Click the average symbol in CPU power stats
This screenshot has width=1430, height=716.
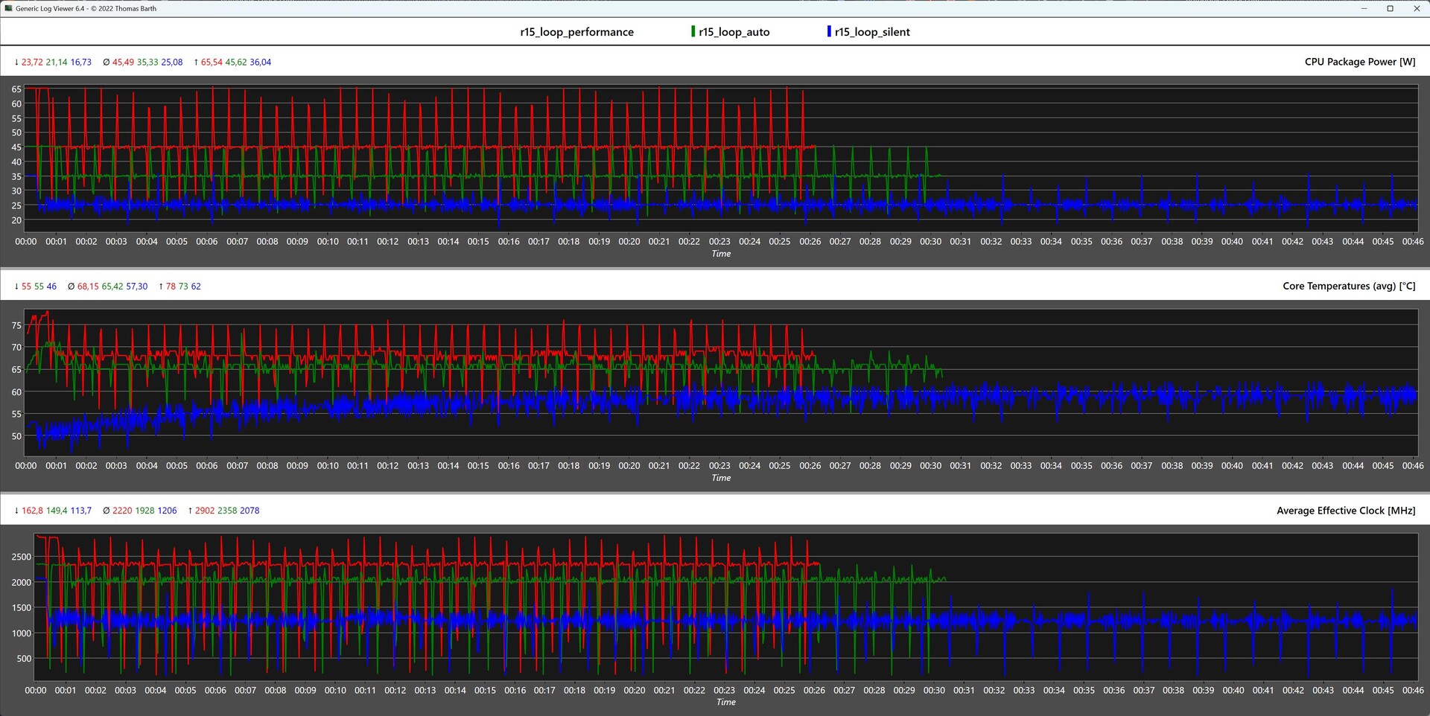pos(106,63)
